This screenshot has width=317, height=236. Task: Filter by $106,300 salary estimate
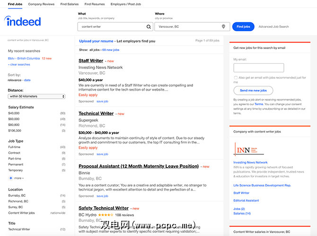click(x=15, y=131)
